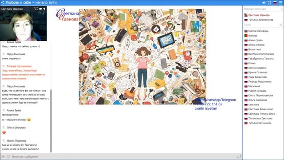Click the smiley emoji in Алена Зуева's message
The height and width of the screenshot is (160, 284).
tap(29, 120)
